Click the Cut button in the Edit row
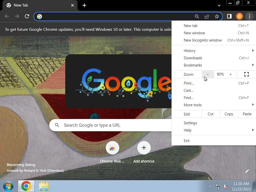This screenshot has height=192, width=256. 210,114
